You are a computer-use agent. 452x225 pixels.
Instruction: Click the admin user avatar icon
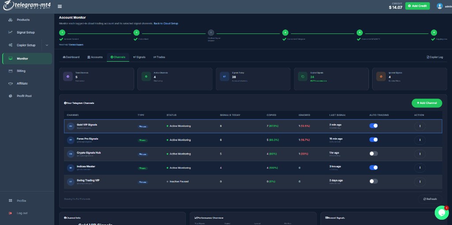click(x=440, y=6)
